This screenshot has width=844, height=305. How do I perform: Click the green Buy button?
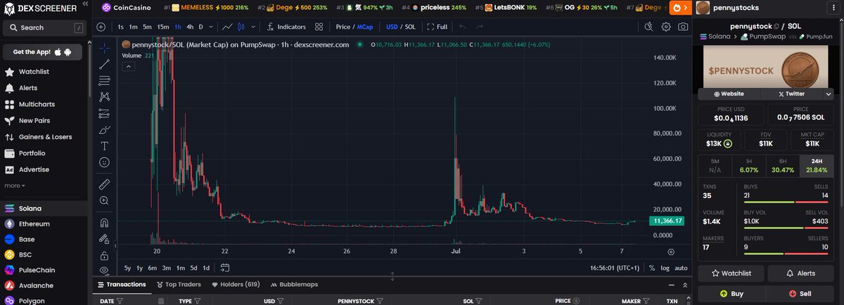731,294
